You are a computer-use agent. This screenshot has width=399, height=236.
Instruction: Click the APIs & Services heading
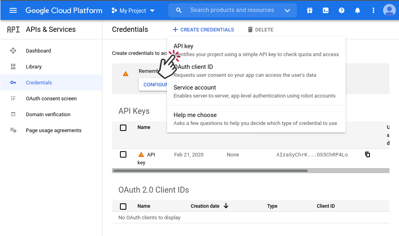pos(51,29)
